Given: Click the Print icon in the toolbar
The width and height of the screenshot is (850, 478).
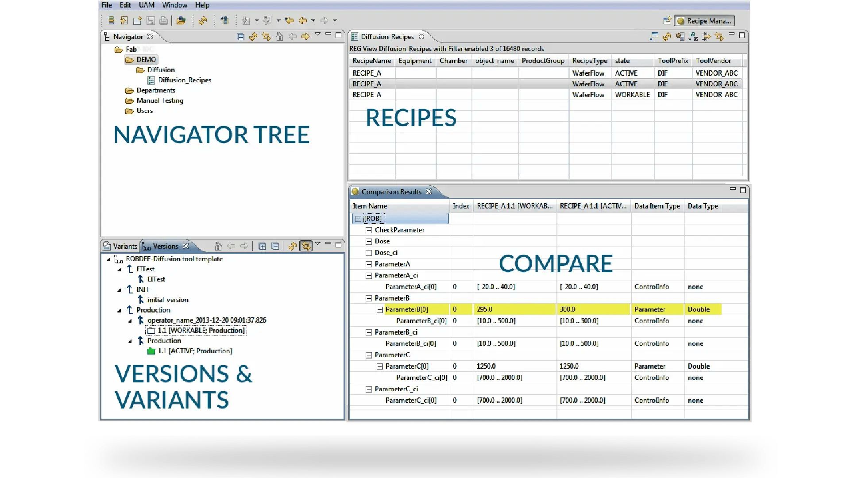Looking at the screenshot, I should [163, 20].
